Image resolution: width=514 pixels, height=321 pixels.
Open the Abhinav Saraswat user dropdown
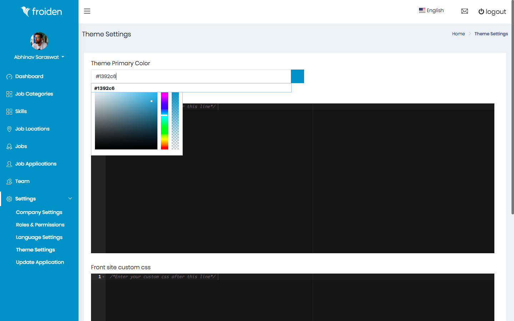tap(39, 57)
